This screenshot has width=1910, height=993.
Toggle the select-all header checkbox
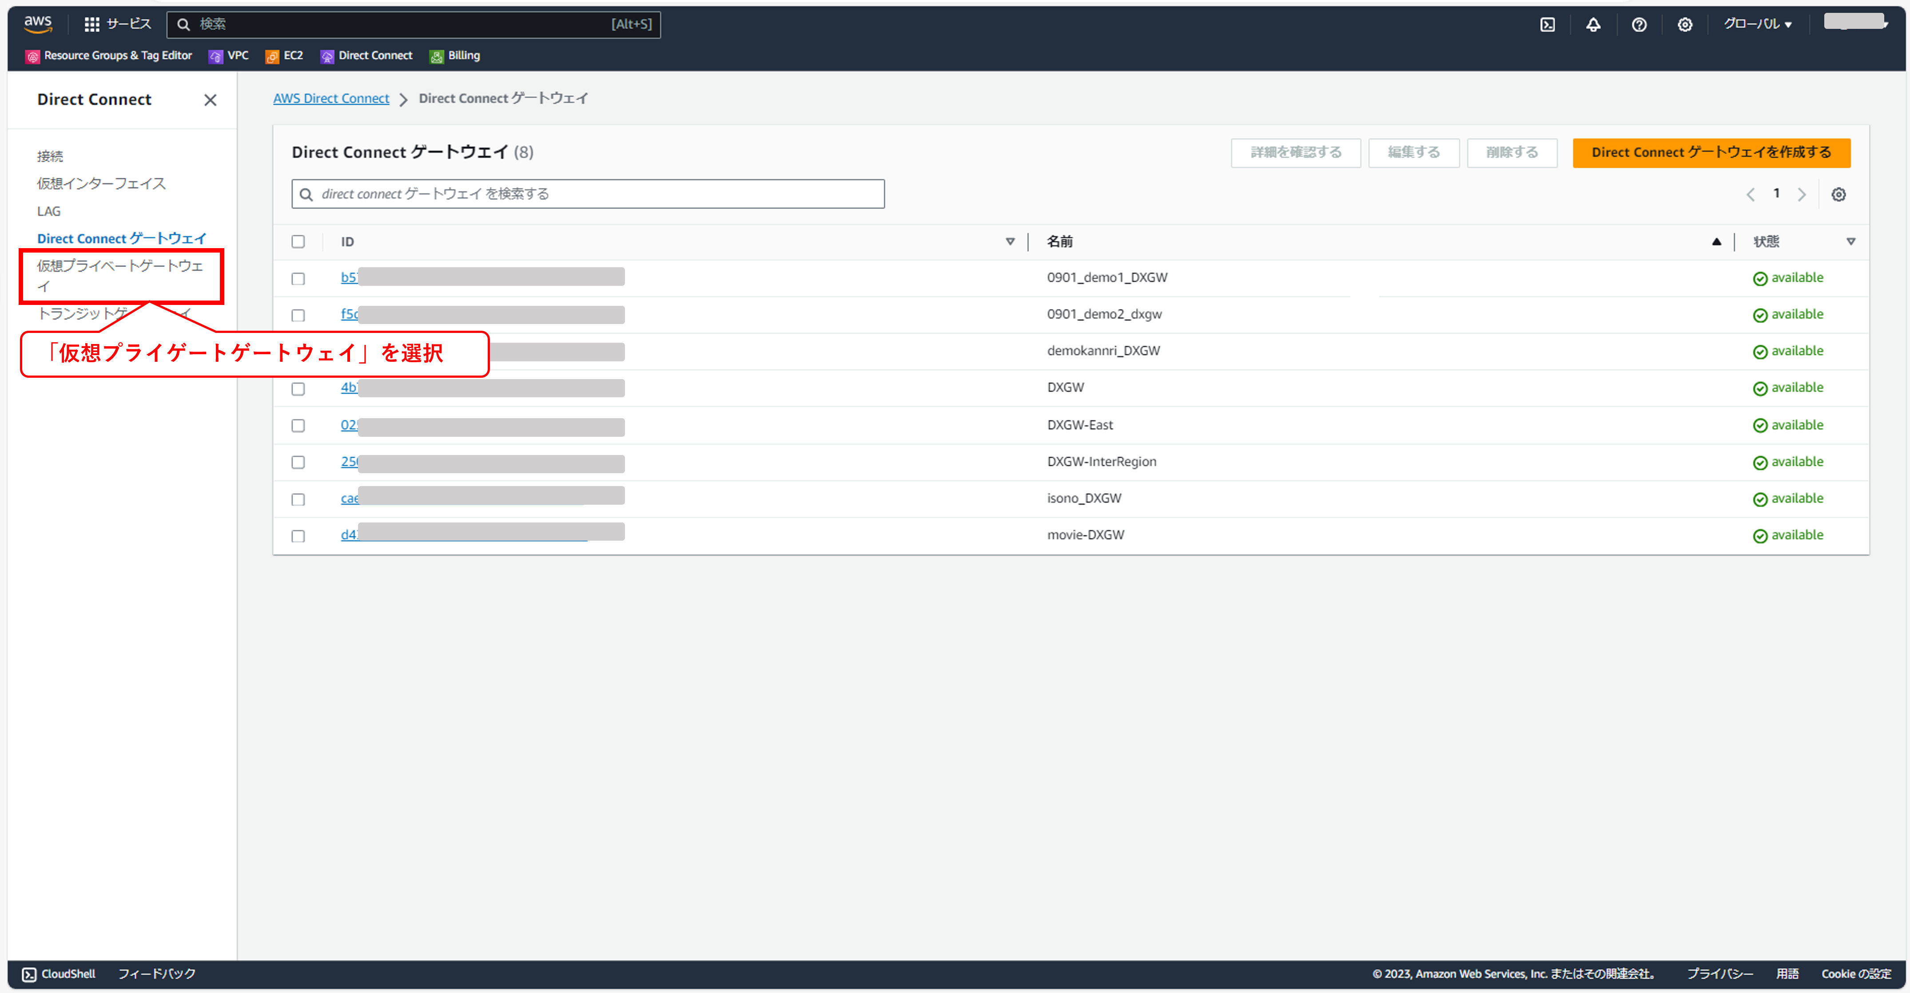(298, 241)
